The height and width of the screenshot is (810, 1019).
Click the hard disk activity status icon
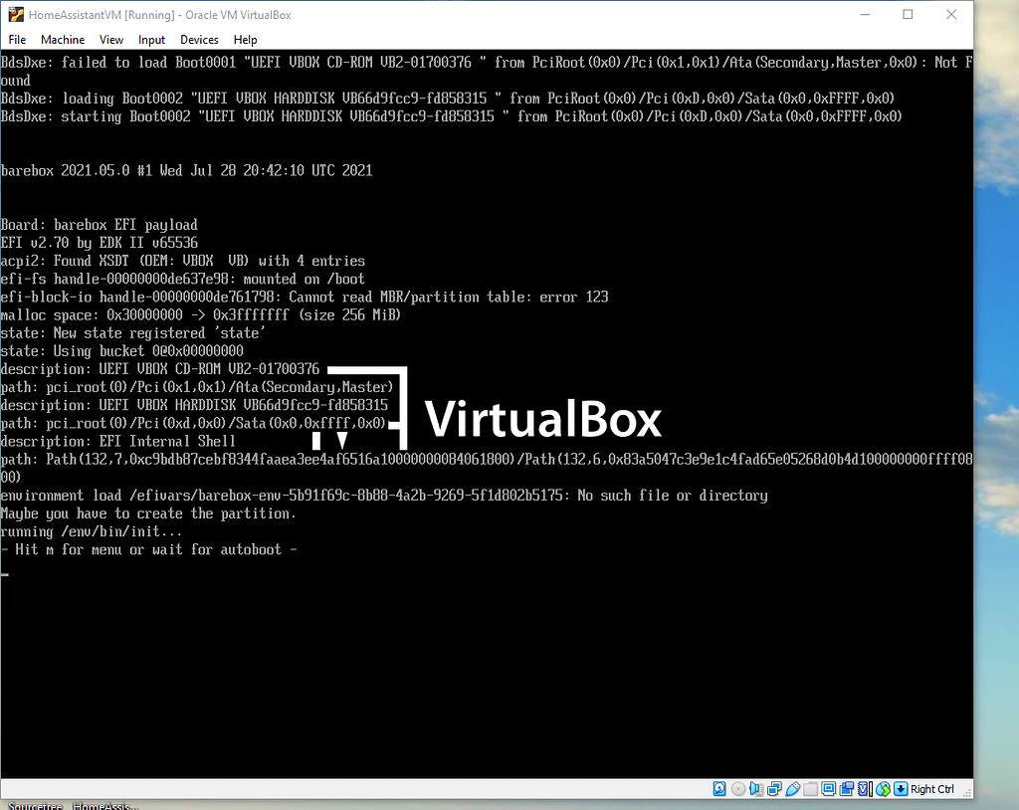718,788
